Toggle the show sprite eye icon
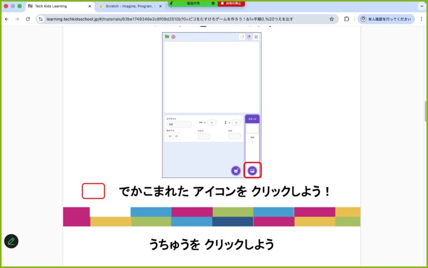 [x=170, y=136]
